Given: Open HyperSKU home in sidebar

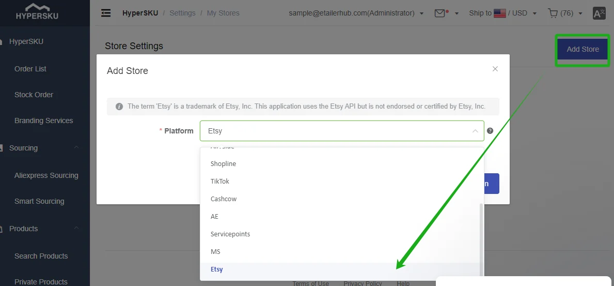Looking at the screenshot, I should 26,41.
